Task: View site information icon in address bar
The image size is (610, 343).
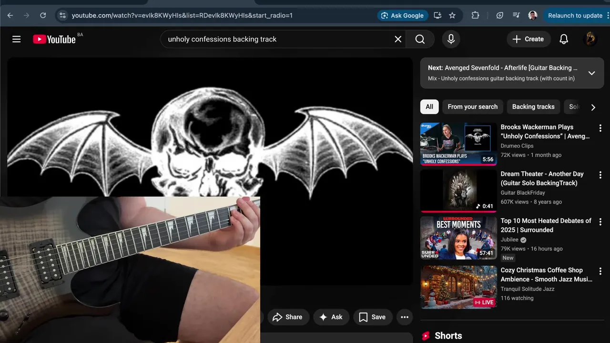Action: [62, 15]
